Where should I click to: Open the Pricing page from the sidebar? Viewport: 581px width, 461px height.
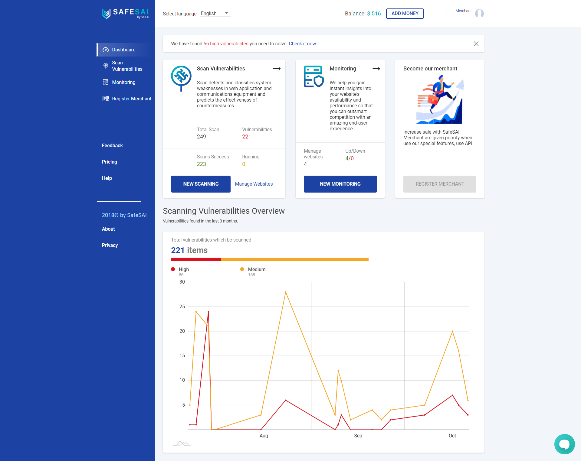[x=109, y=162]
